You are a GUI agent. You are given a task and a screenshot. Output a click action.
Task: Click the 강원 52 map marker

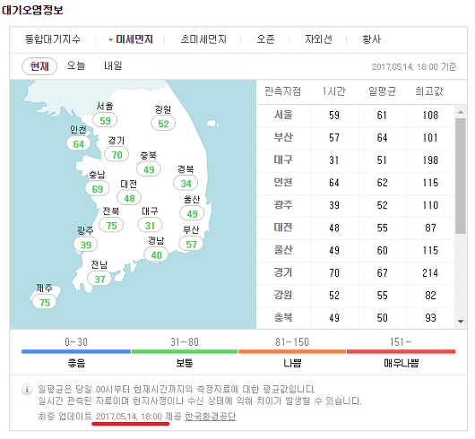(163, 124)
